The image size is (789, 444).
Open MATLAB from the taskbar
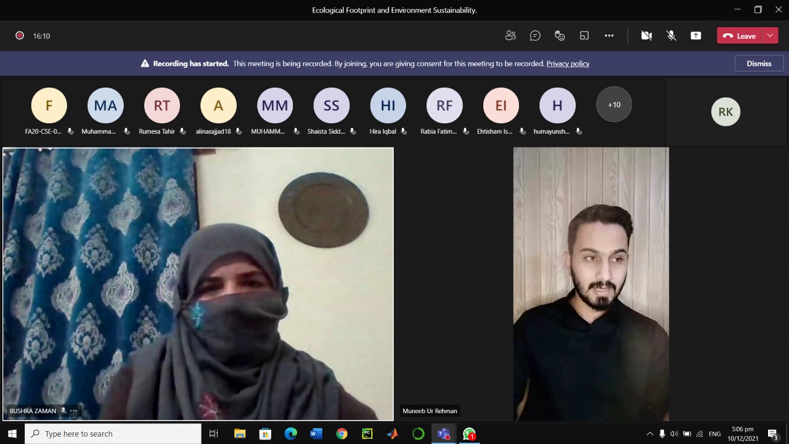coord(393,434)
